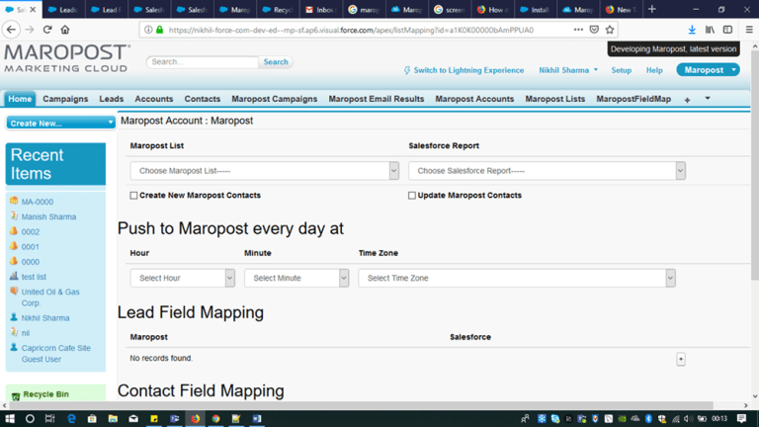Click the horizontal page scrollbar

pos(361,405)
